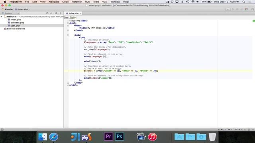Open Spotlight search in menu bar

(x=243, y=2)
